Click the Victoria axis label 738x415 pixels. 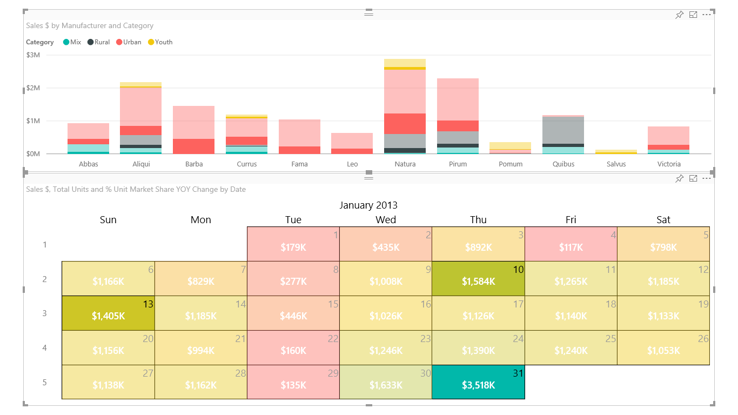(x=669, y=164)
